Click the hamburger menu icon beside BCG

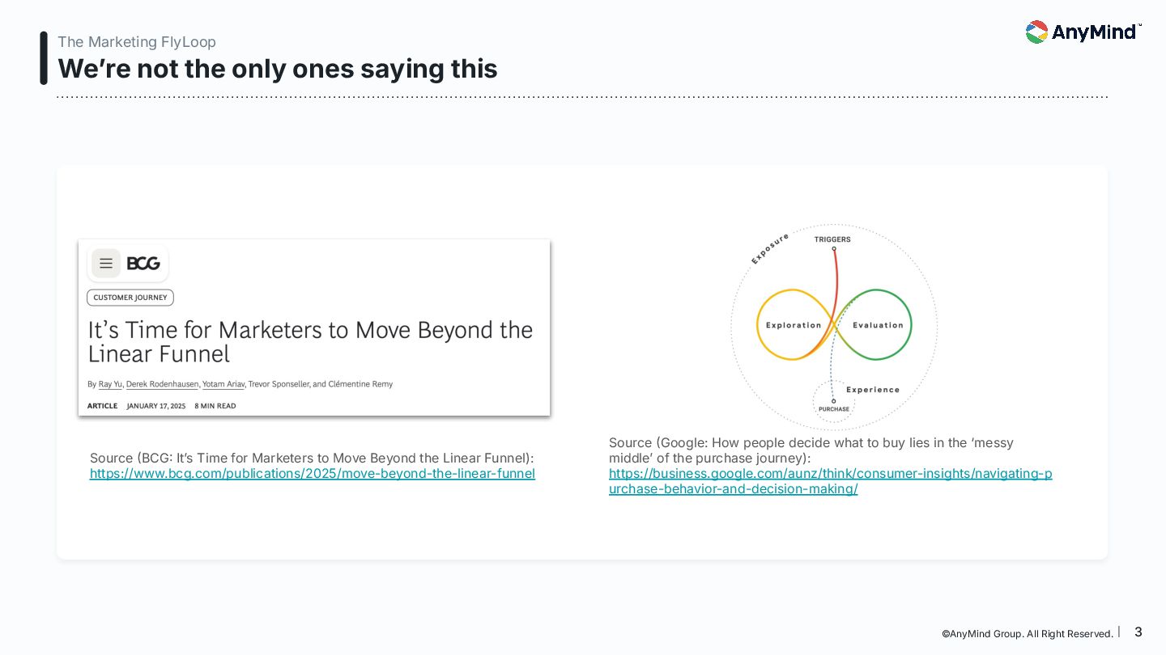click(106, 264)
